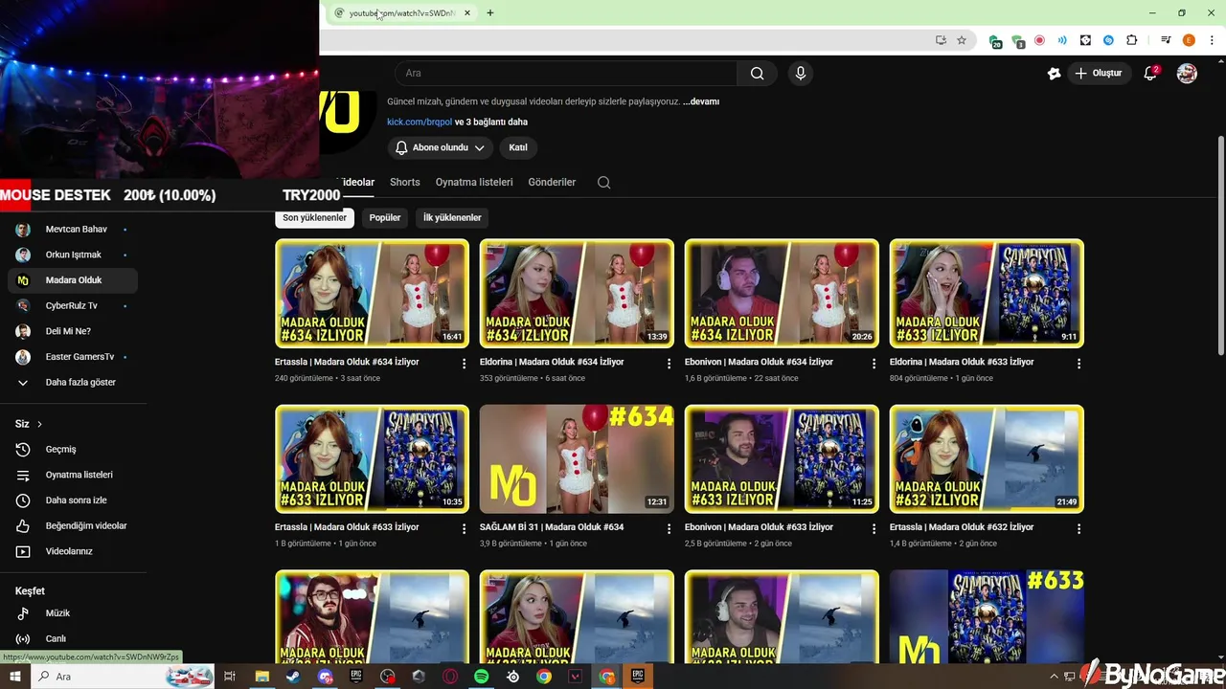Viewport: 1226px width, 689px height.
Task: Close the youtube.com browser tab
Action: click(467, 13)
